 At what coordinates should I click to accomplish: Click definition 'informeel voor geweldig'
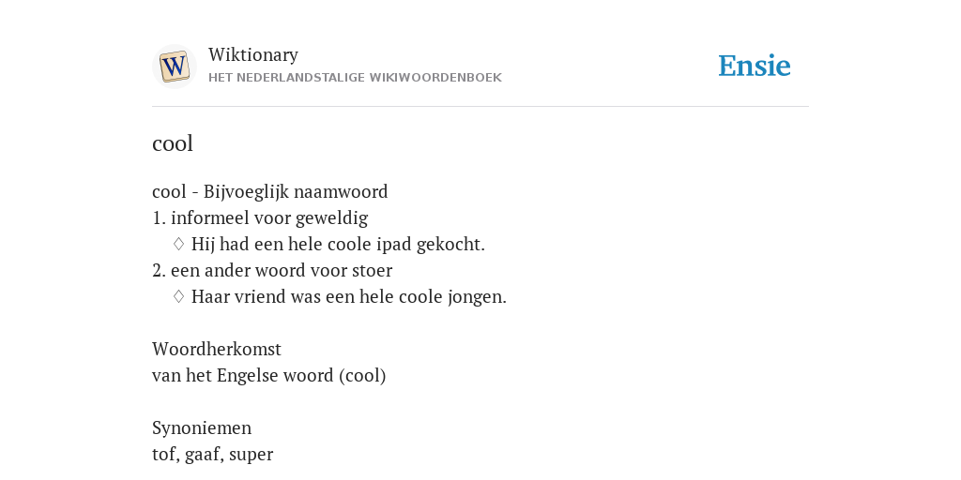pyautogui.click(x=269, y=217)
